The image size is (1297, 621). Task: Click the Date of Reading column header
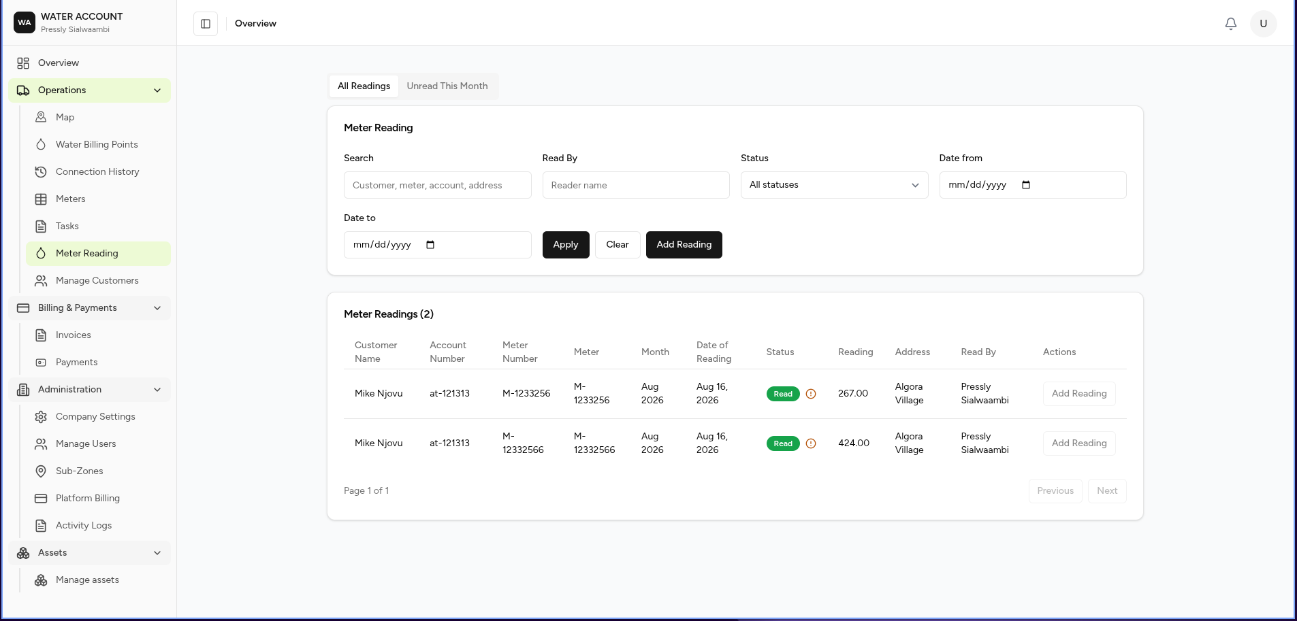(714, 352)
